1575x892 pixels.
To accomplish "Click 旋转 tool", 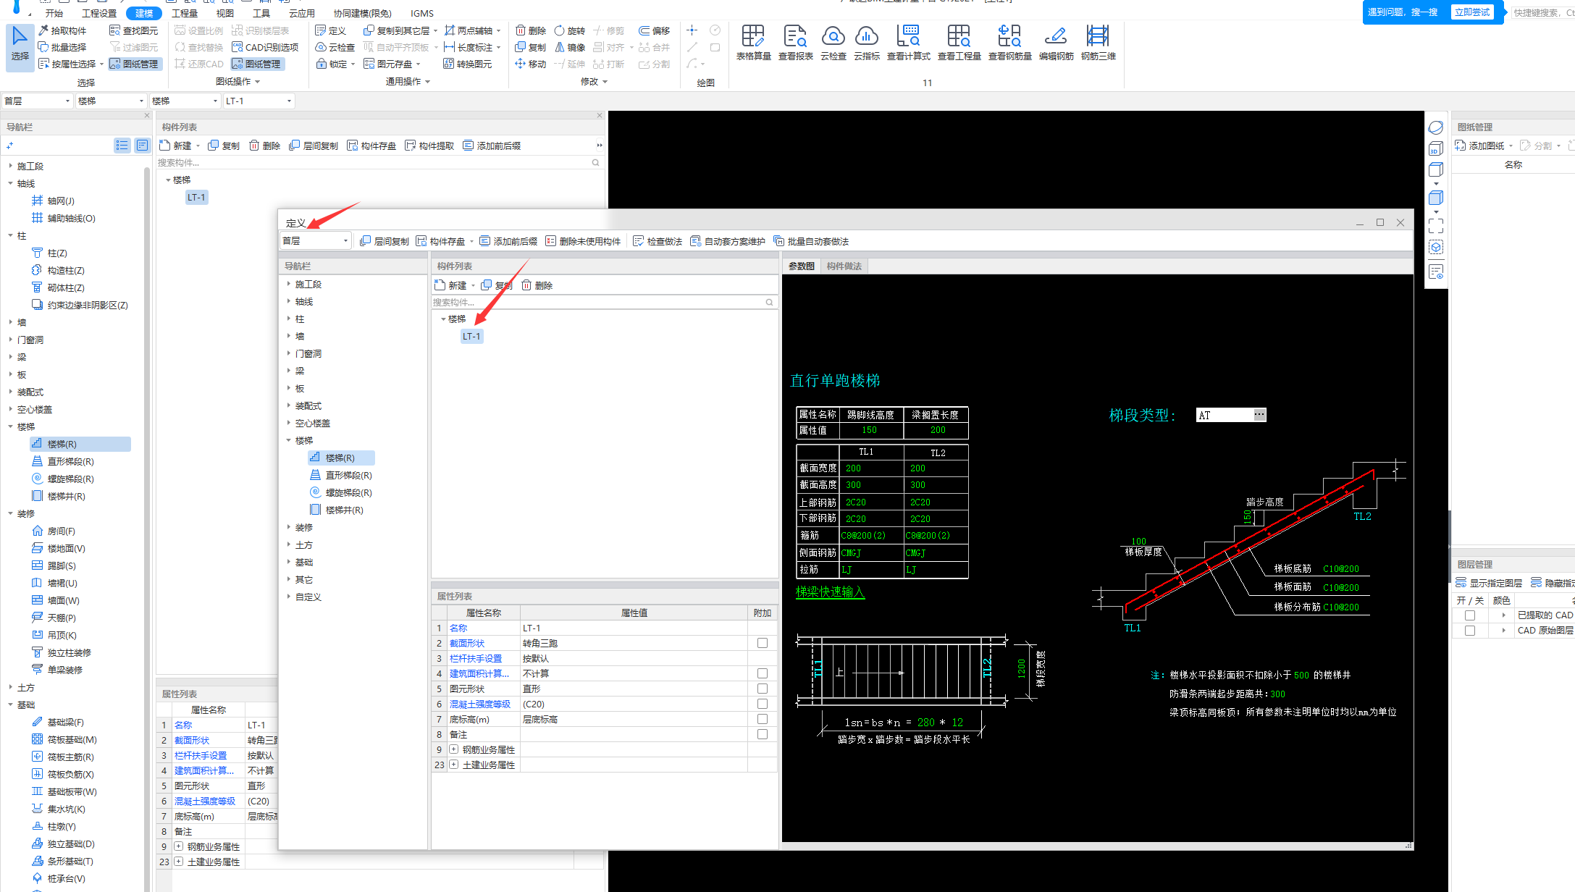I will point(570,30).
